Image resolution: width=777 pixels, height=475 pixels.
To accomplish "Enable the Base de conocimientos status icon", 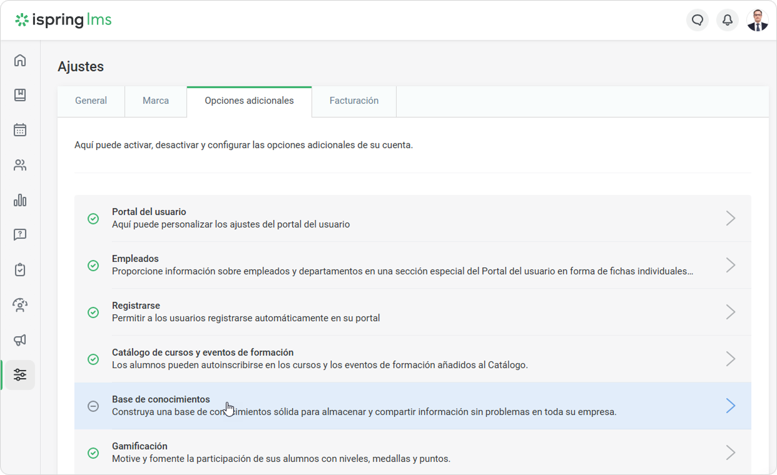I will click(93, 406).
